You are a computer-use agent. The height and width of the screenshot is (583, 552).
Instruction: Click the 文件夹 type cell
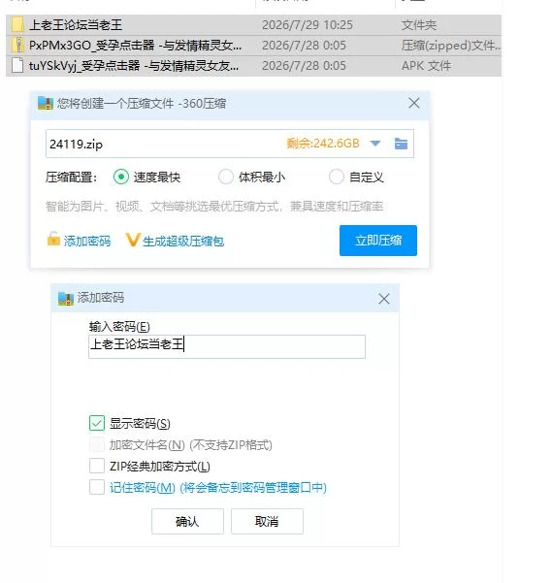[x=418, y=25]
